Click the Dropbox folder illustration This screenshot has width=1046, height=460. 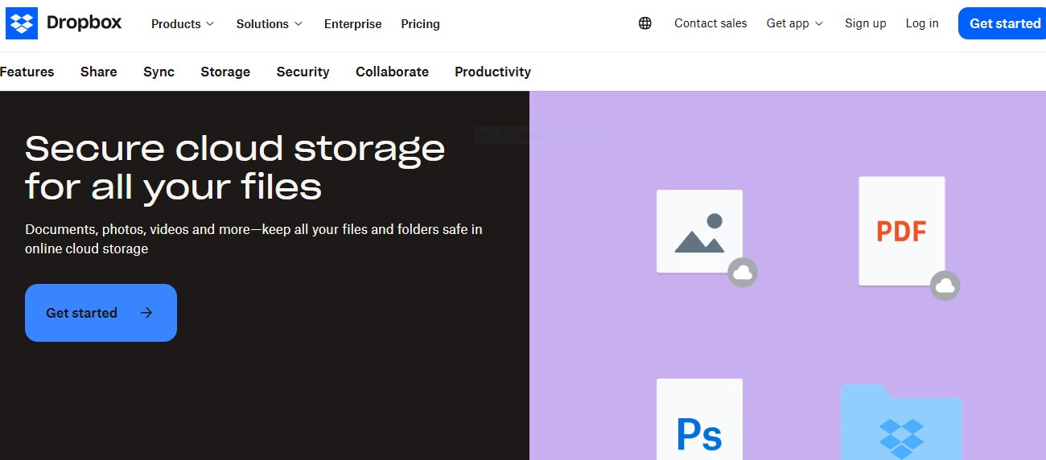901,422
